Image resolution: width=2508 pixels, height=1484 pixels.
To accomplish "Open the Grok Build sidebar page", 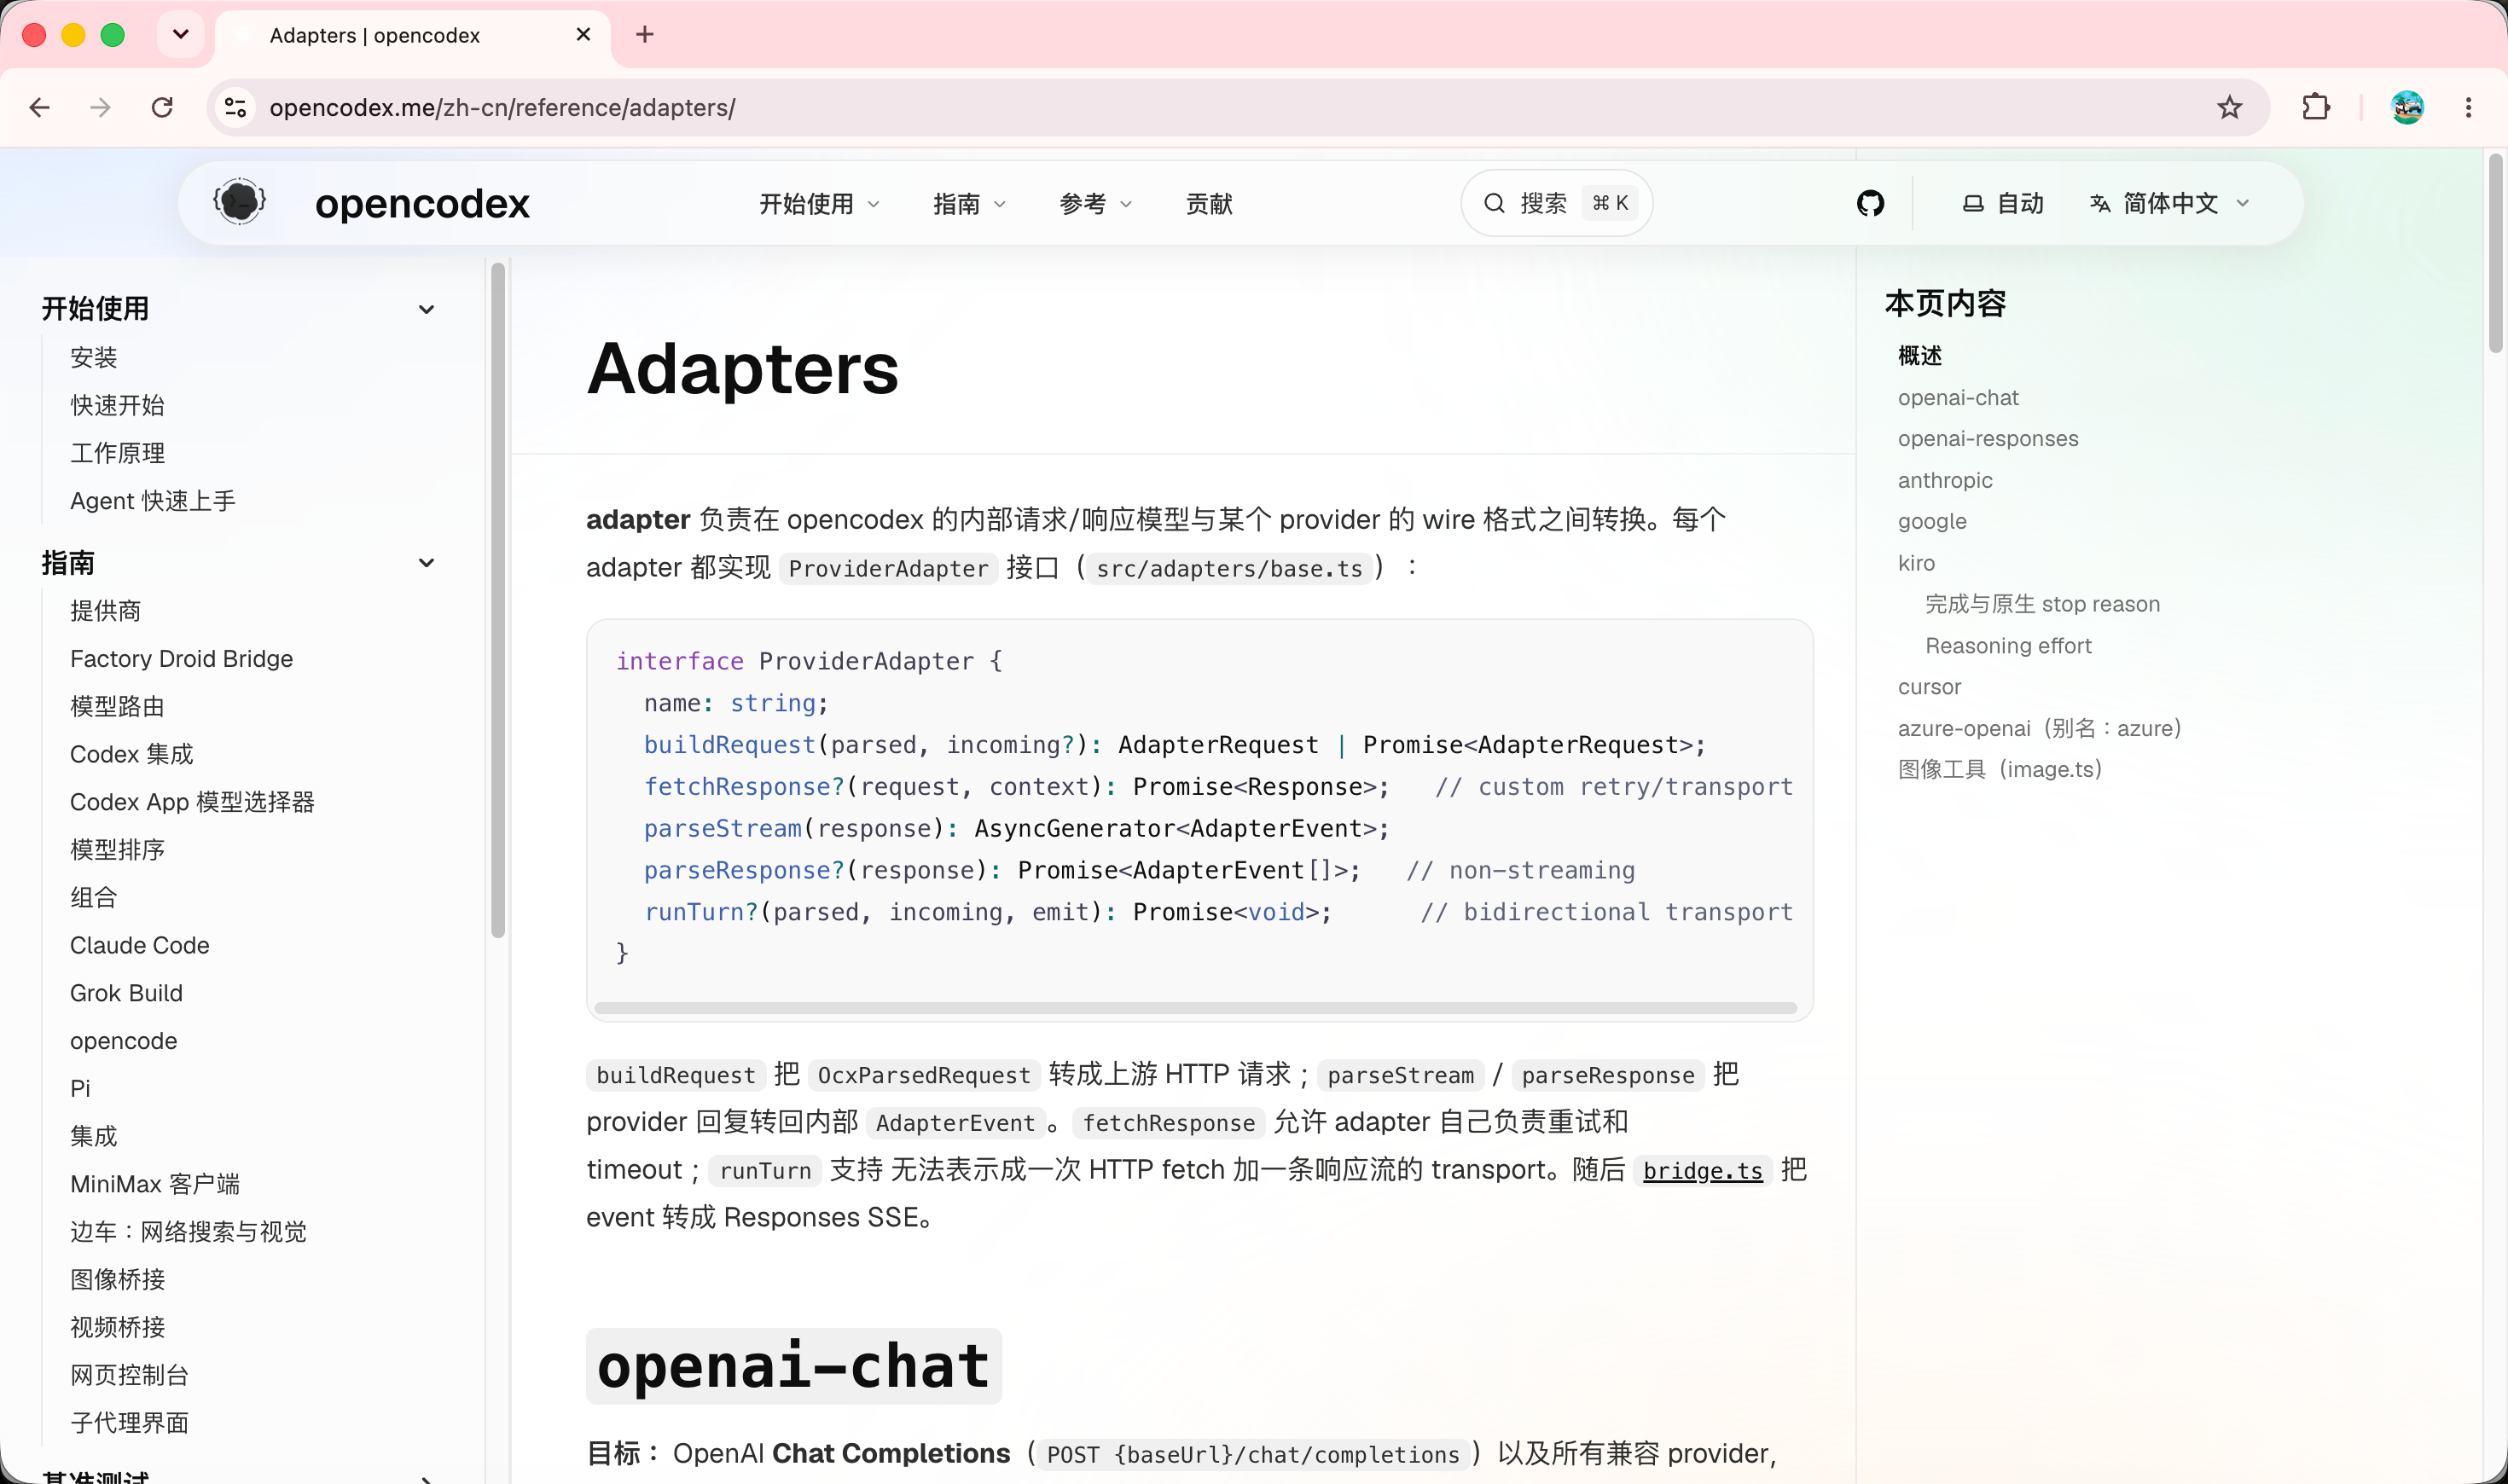I will pyautogui.click(x=127, y=993).
